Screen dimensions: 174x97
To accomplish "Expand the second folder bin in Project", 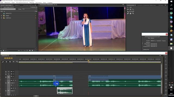I will [1, 18].
